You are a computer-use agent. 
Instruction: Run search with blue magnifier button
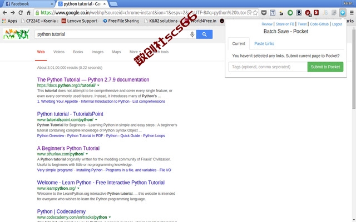[204, 34]
